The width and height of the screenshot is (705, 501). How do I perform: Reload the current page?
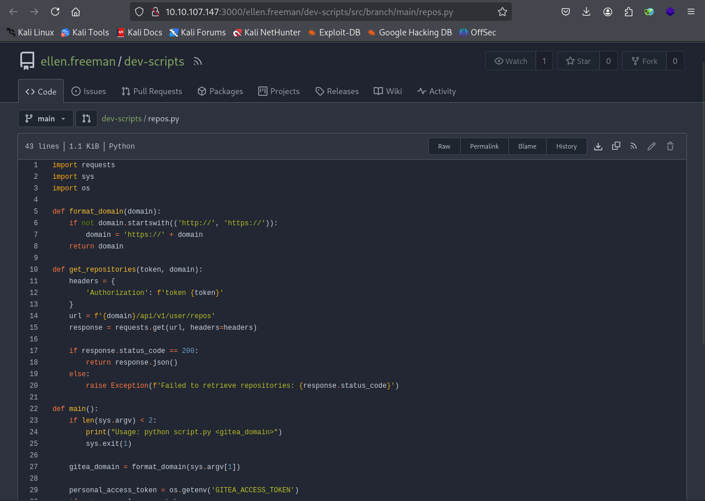[55, 12]
